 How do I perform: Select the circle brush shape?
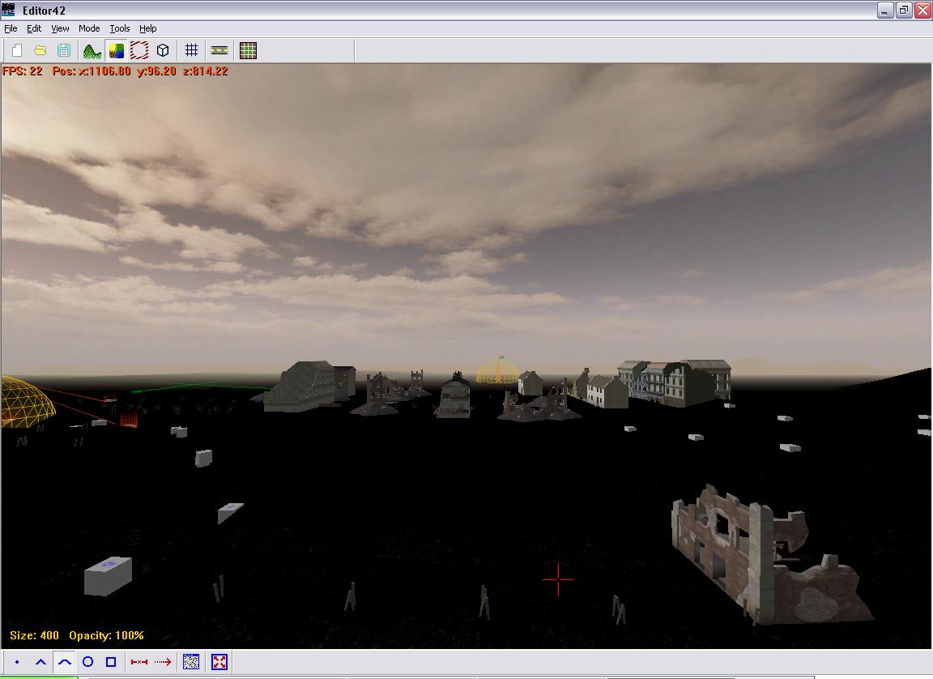tap(87, 662)
